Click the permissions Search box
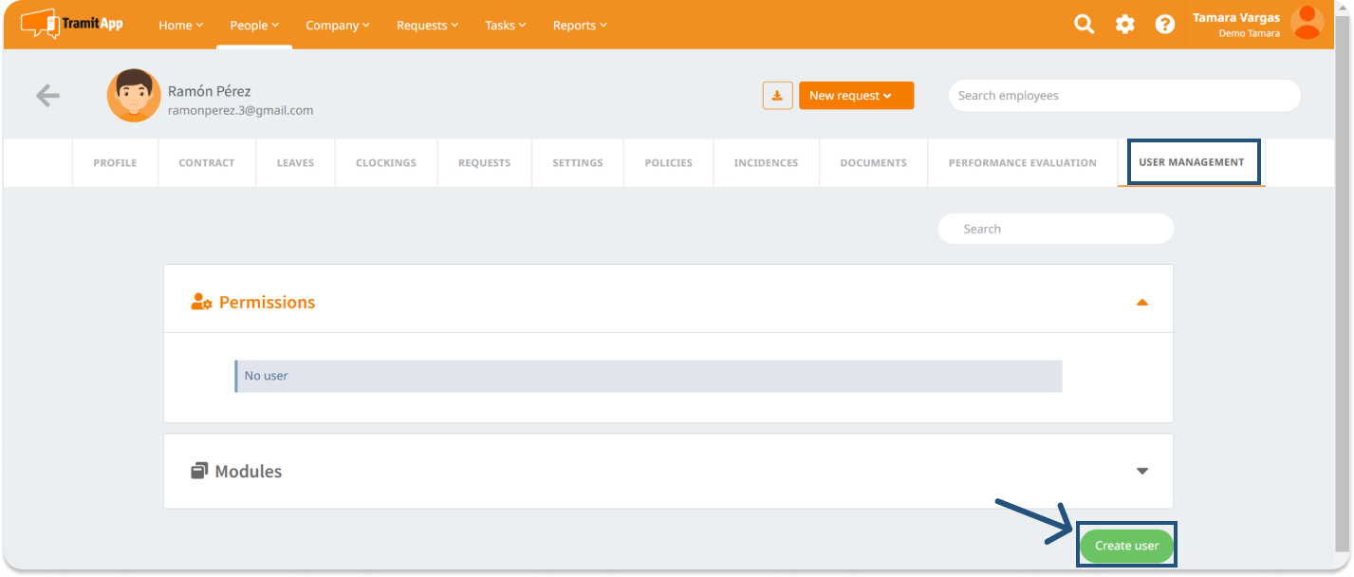This screenshot has height=577, width=1354. [1055, 229]
